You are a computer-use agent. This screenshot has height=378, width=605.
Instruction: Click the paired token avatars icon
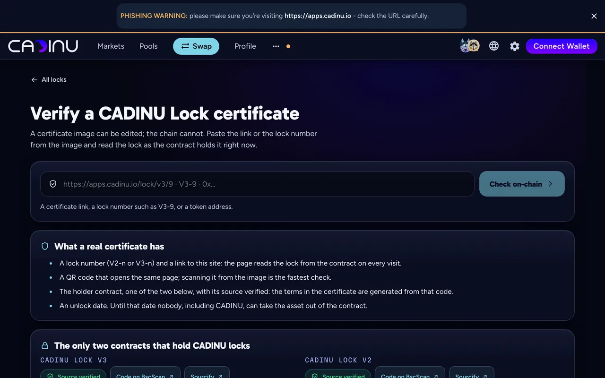pos(470,46)
